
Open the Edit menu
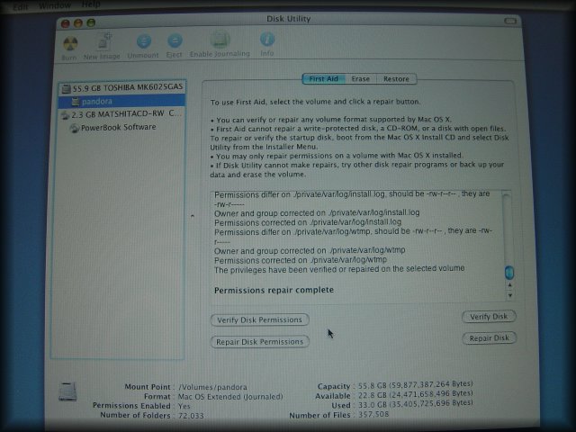pyautogui.click(x=20, y=6)
